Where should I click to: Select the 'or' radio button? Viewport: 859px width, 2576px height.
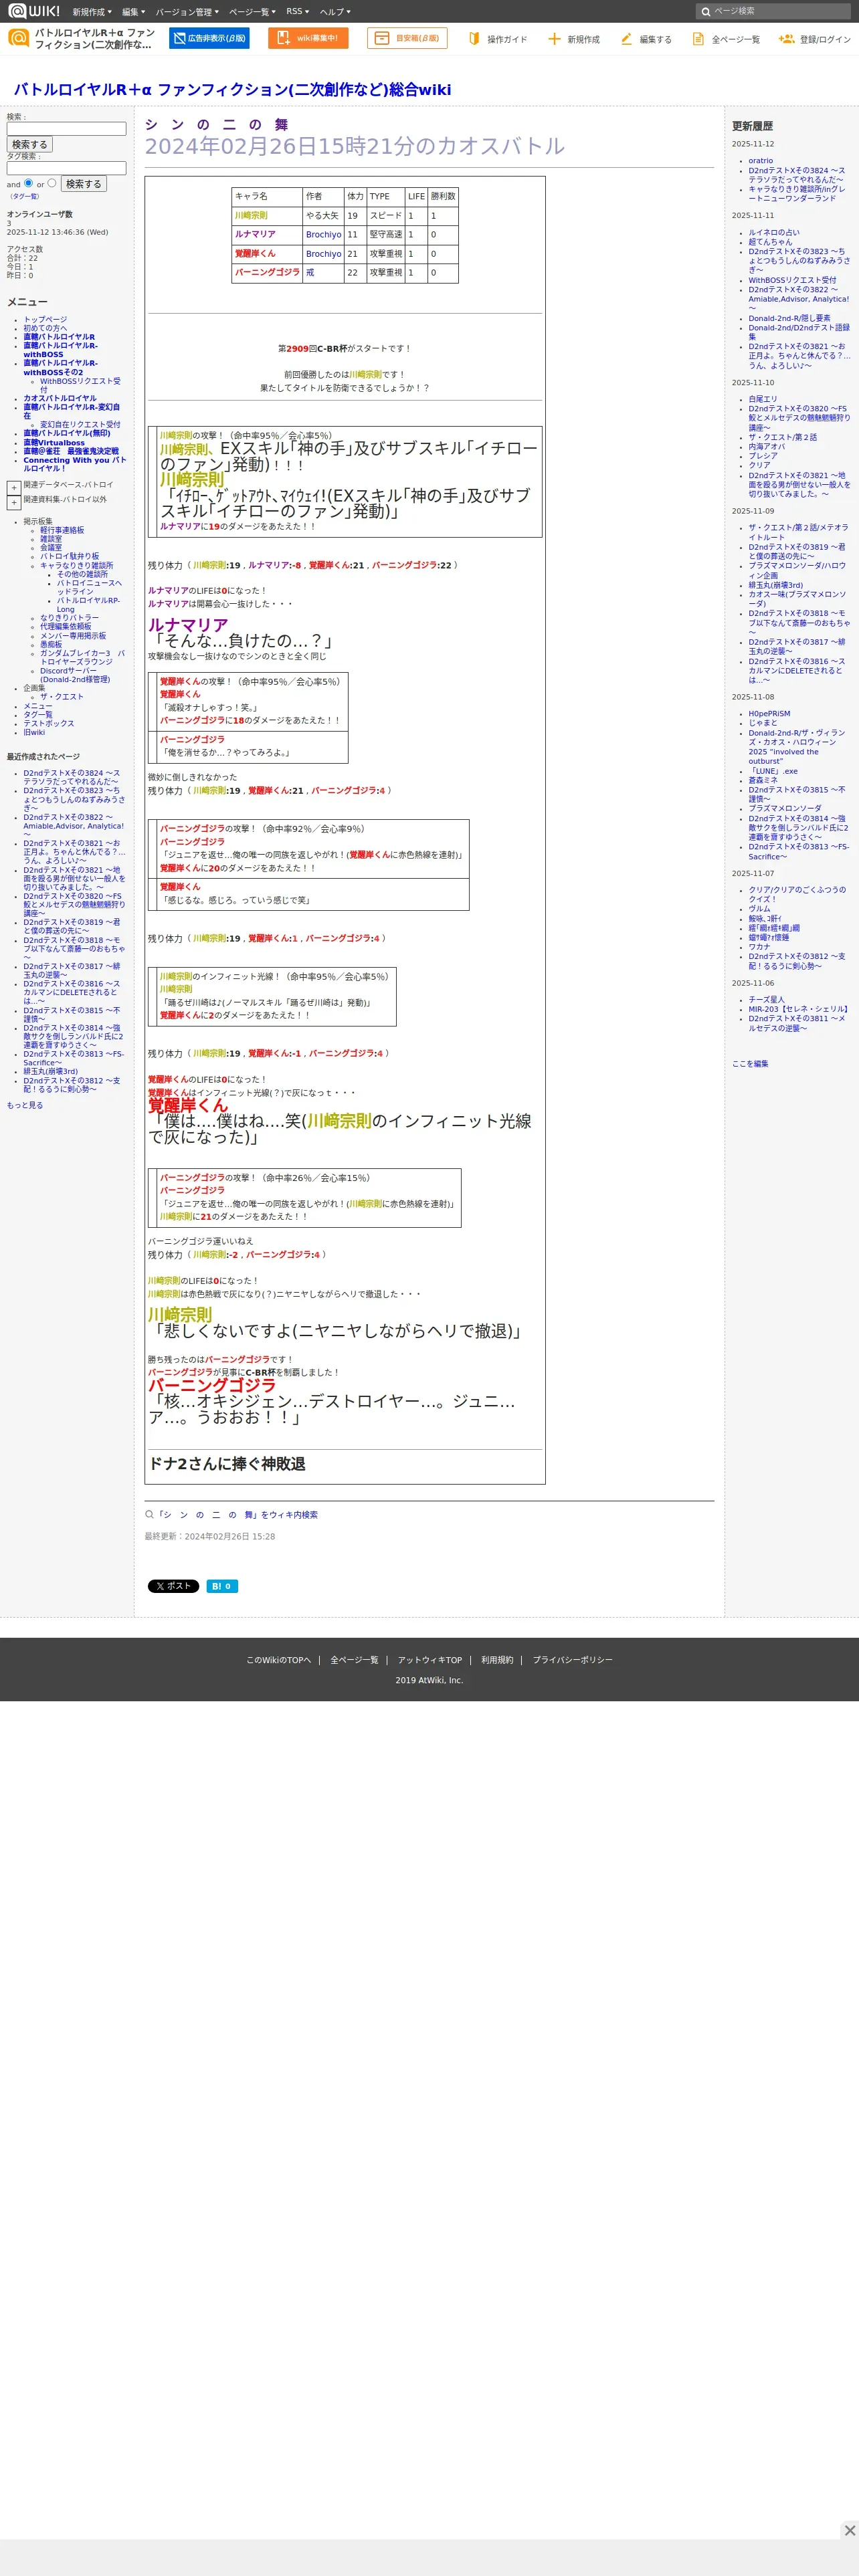click(x=52, y=183)
